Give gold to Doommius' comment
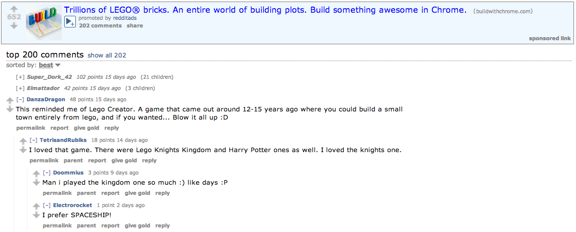 coord(138,193)
